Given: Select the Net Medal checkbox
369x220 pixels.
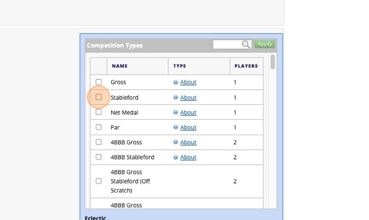Looking at the screenshot, I should (x=99, y=112).
